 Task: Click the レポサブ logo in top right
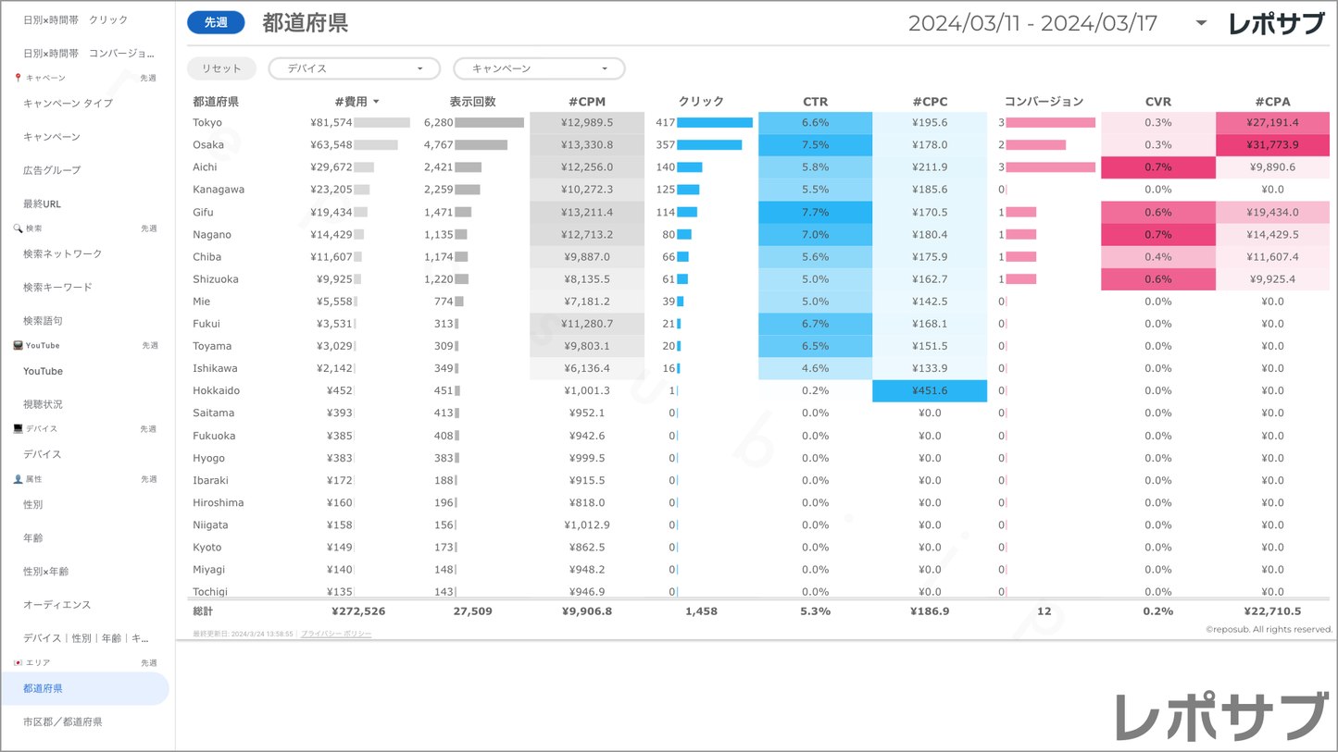pyautogui.click(x=1276, y=24)
